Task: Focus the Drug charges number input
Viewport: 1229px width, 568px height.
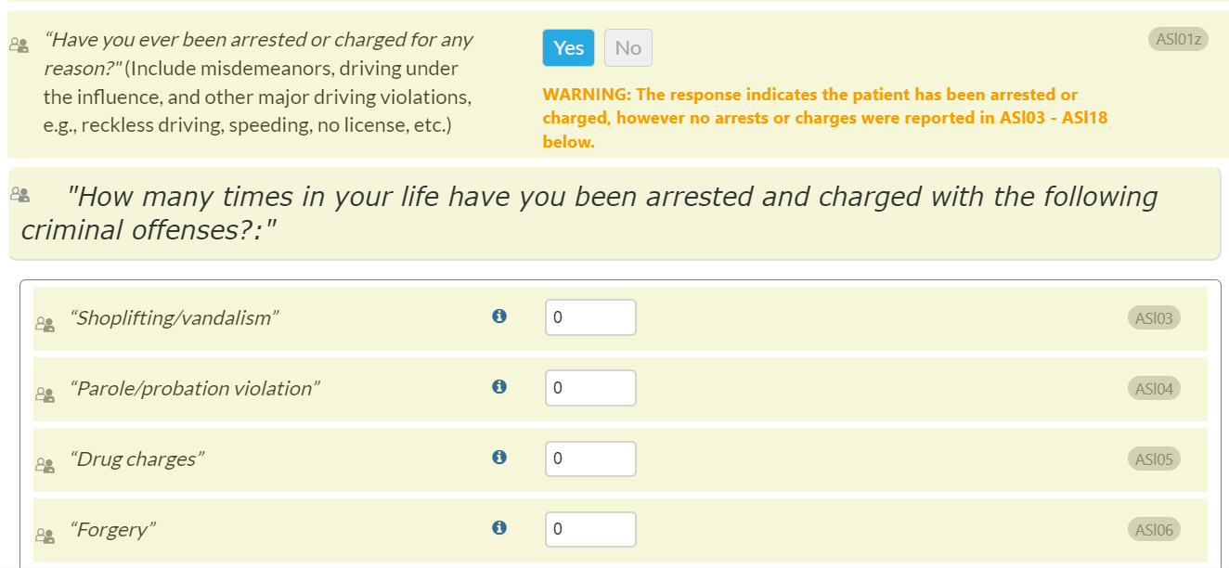Action: (590, 458)
